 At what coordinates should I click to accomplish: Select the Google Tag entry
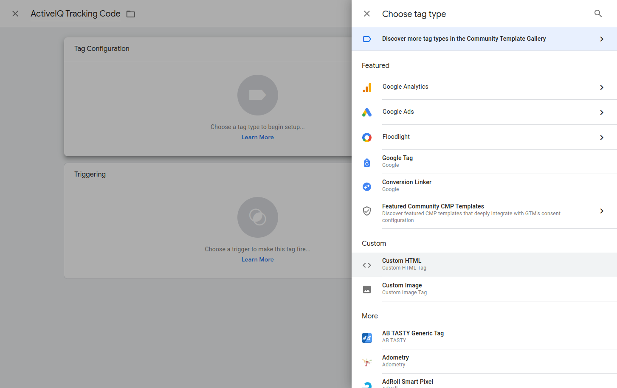(484, 162)
